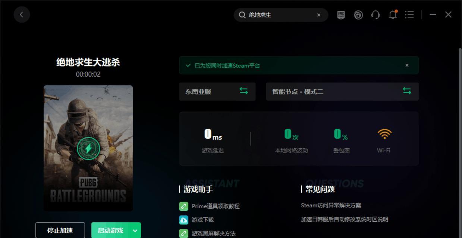This screenshot has height=238, width=462.
Task: Open customer support headset icon
Action: pyautogui.click(x=375, y=15)
